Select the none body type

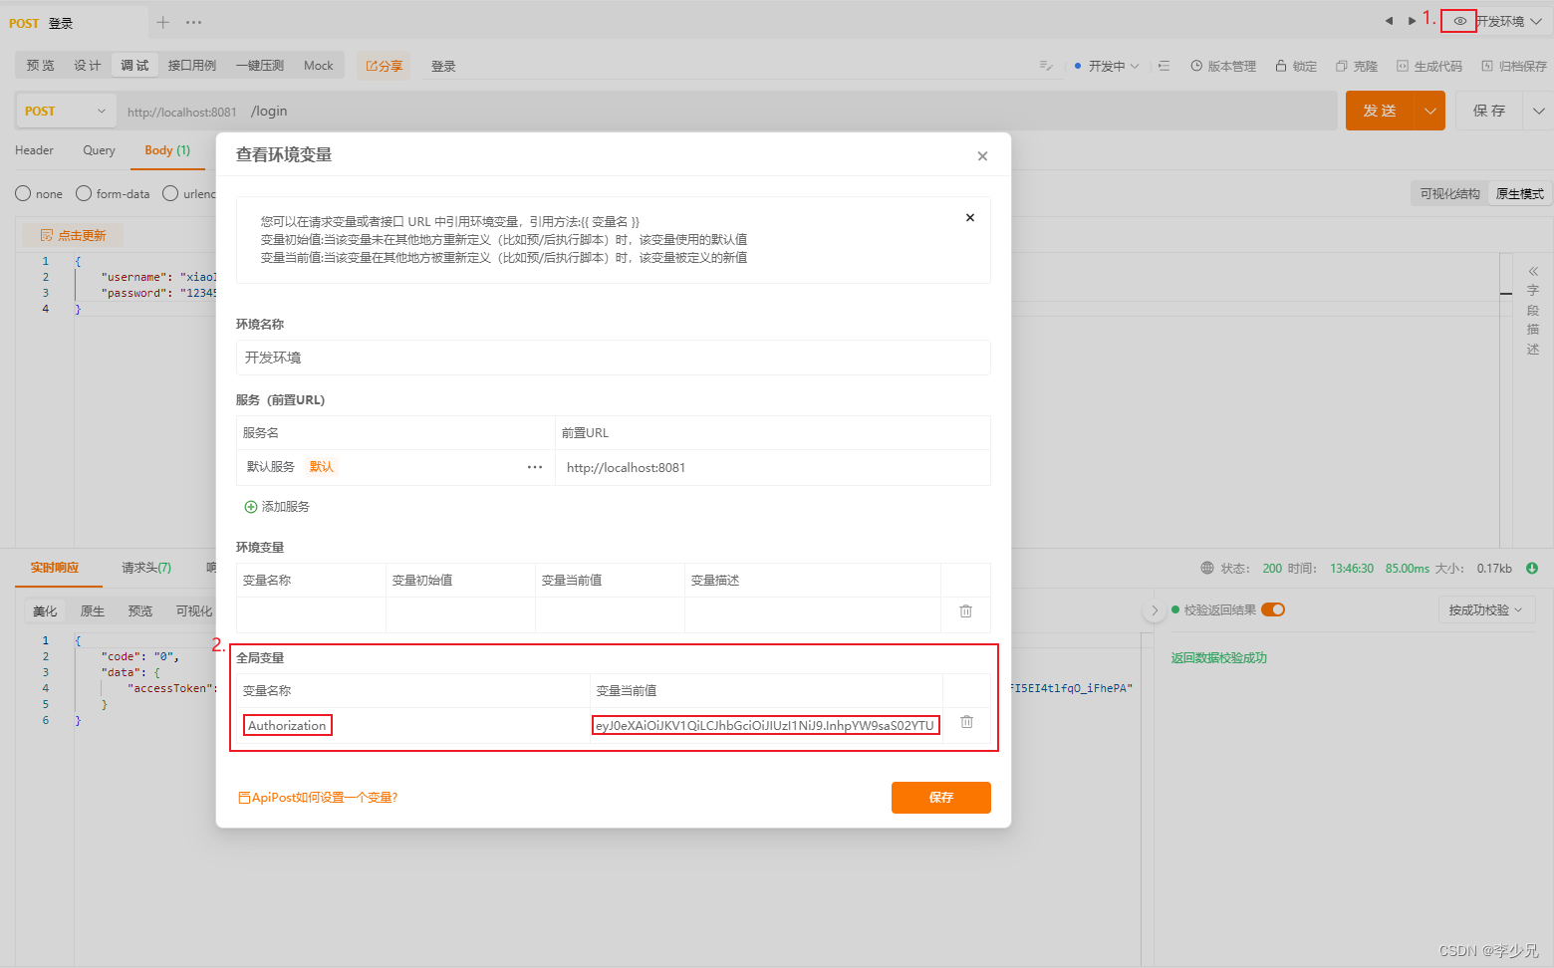pyautogui.click(x=22, y=193)
